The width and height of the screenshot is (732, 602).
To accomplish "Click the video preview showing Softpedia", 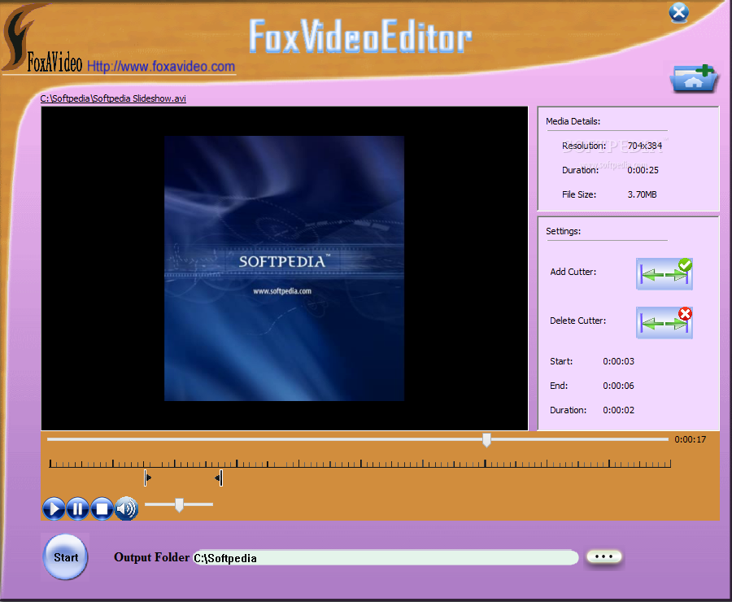I will (285, 268).
